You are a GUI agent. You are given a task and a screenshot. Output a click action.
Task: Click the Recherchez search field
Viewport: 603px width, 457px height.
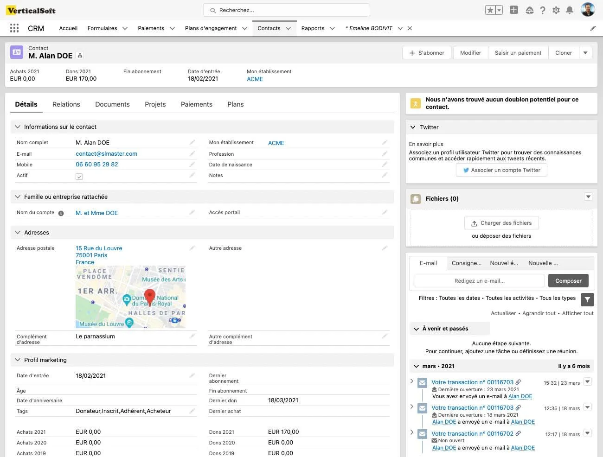pos(287,10)
